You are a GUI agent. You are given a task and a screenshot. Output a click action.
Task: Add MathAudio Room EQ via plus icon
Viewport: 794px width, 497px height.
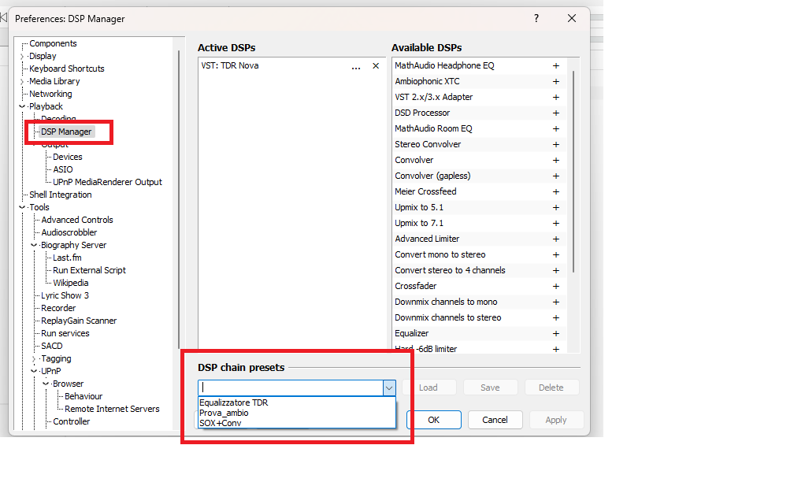555,128
